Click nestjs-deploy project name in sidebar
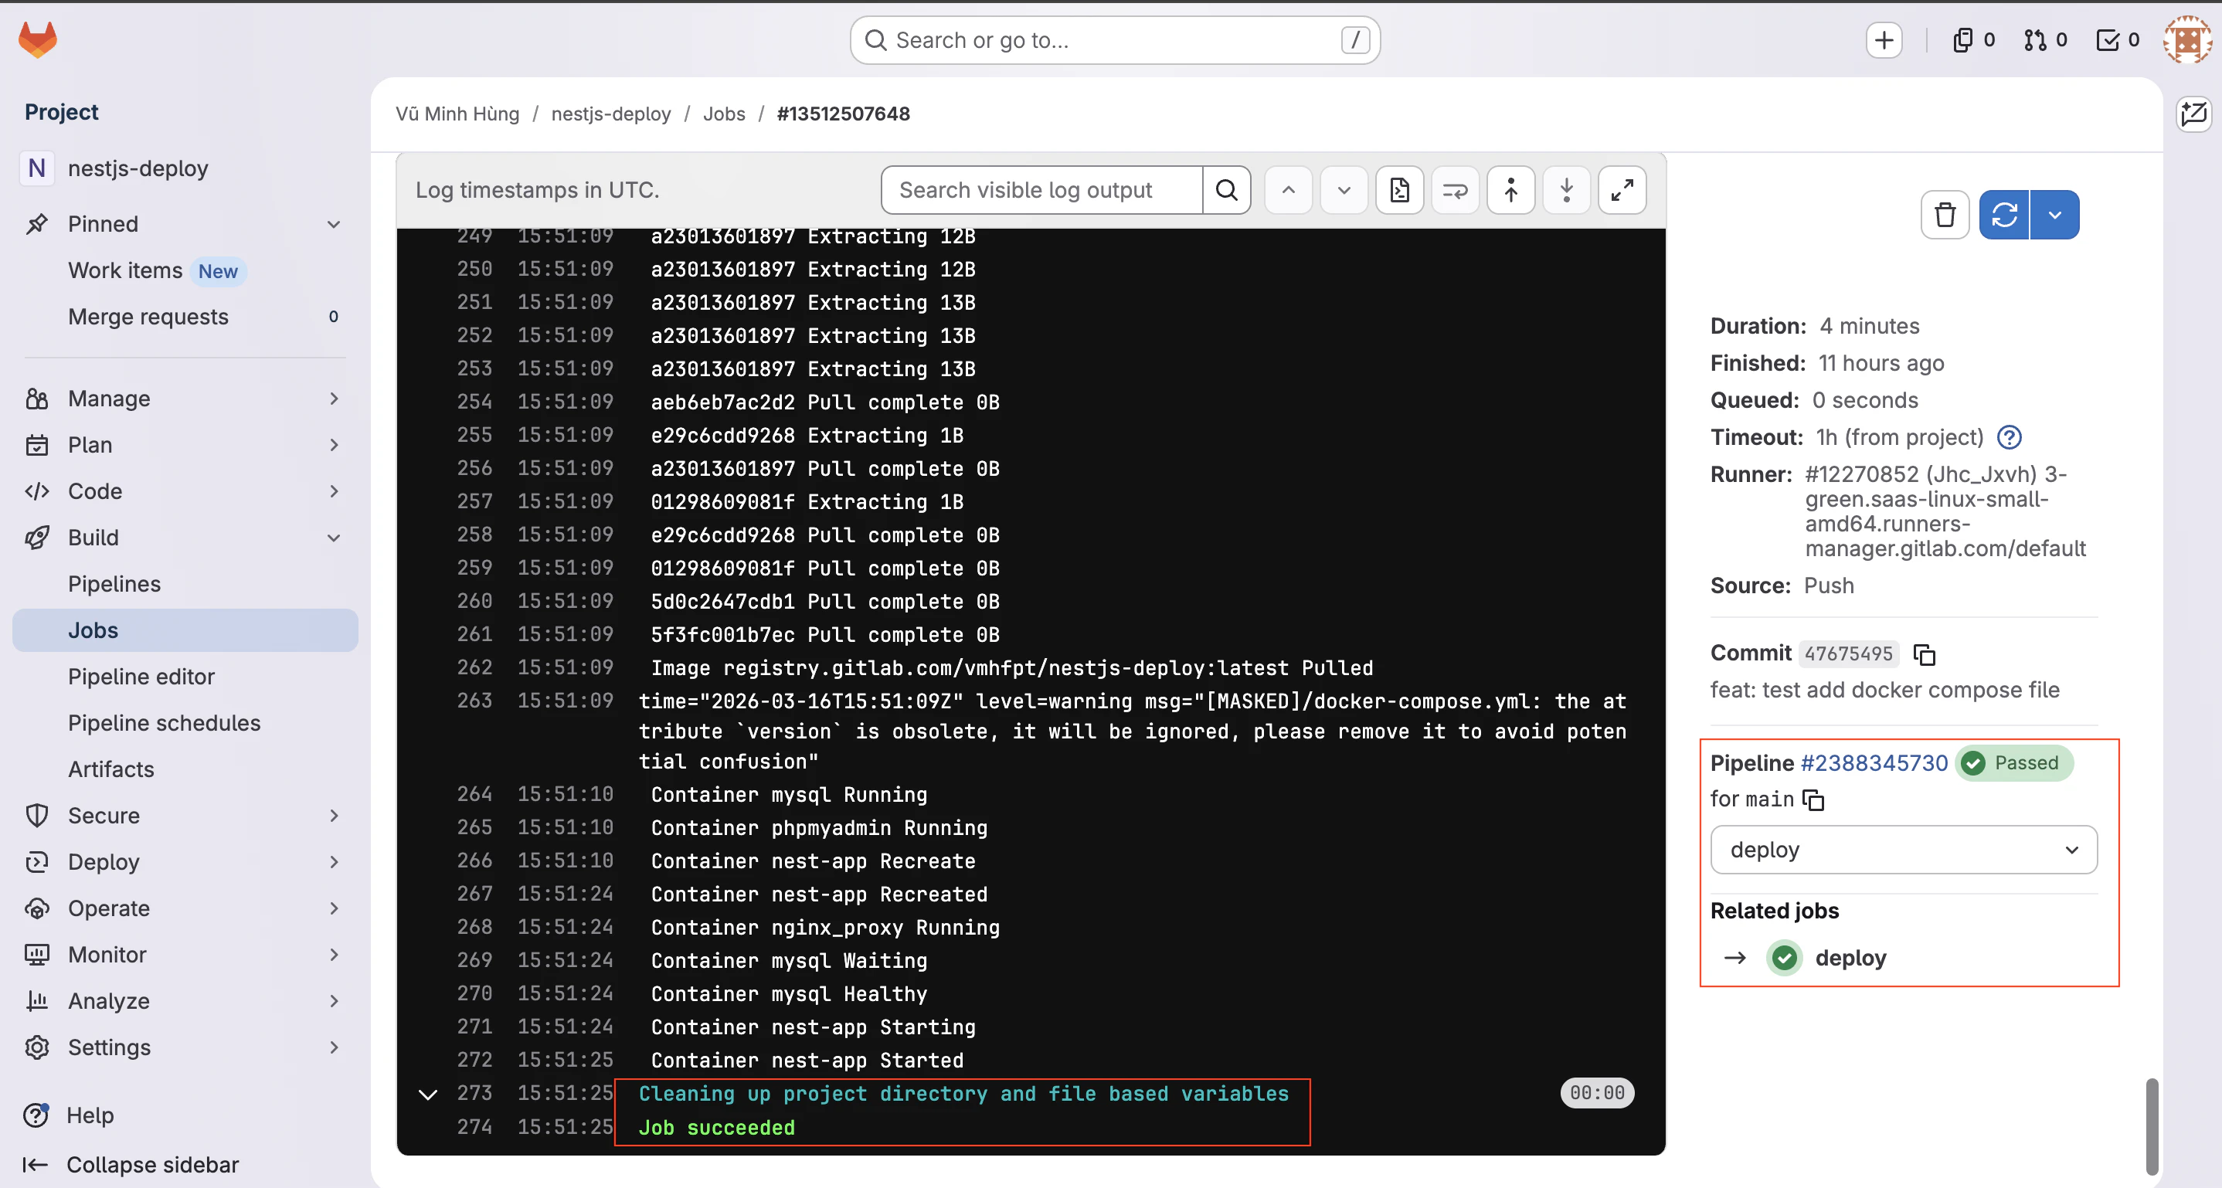Screen dimensions: 2222x1188 (x=138, y=168)
